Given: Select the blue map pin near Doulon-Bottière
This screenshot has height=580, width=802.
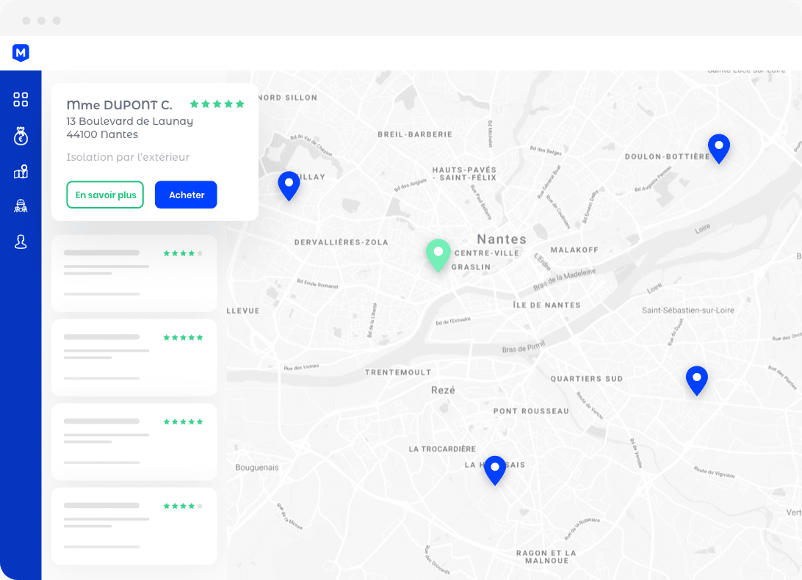Looking at the screenshot, I should [718, 148].
